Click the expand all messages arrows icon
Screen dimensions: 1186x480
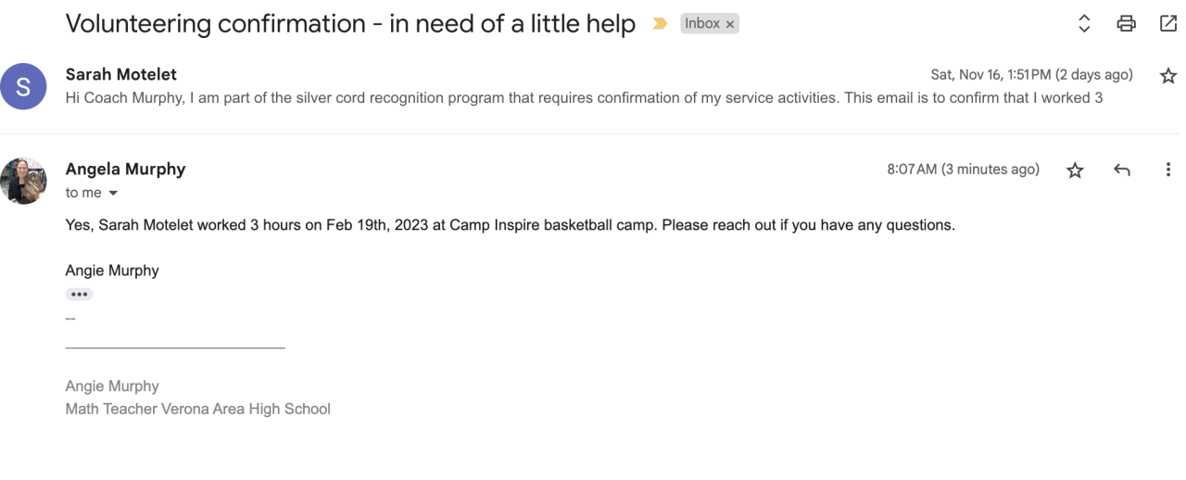pyautogui.click(x=1084, y=24)
